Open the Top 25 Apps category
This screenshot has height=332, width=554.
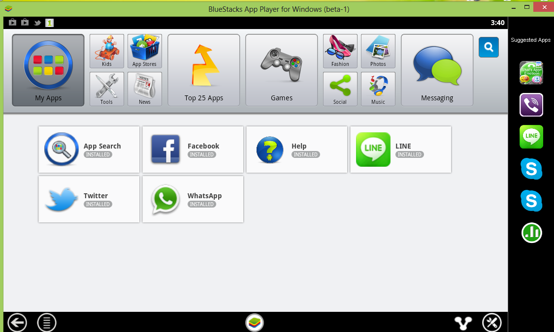click(x=204, y=70)
